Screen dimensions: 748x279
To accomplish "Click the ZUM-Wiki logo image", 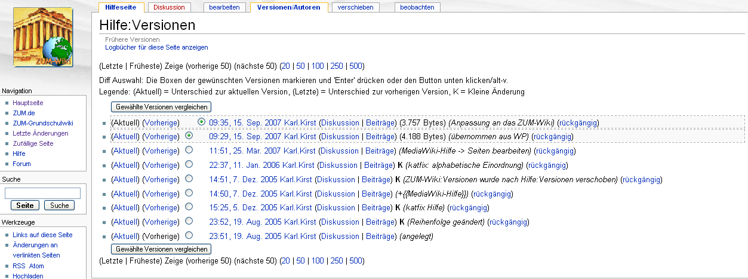I will click(x=42, y=37).
